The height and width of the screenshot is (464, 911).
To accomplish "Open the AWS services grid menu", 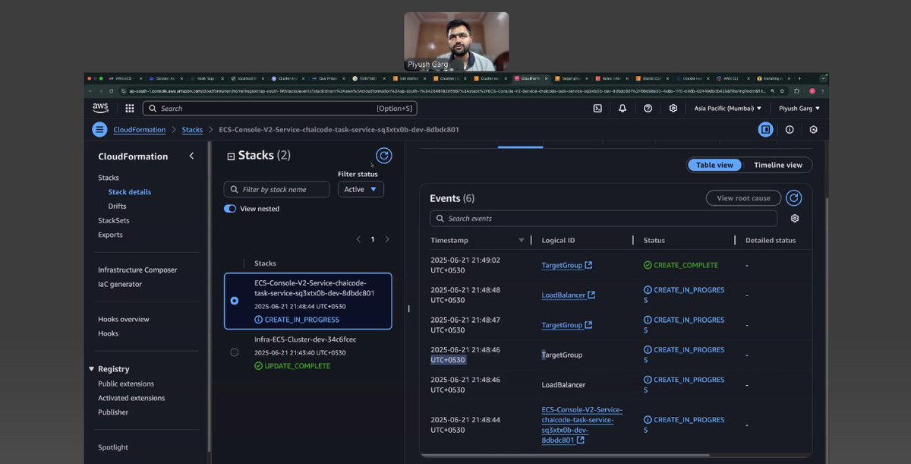I will pyautogui.click(x=130, y=109).
